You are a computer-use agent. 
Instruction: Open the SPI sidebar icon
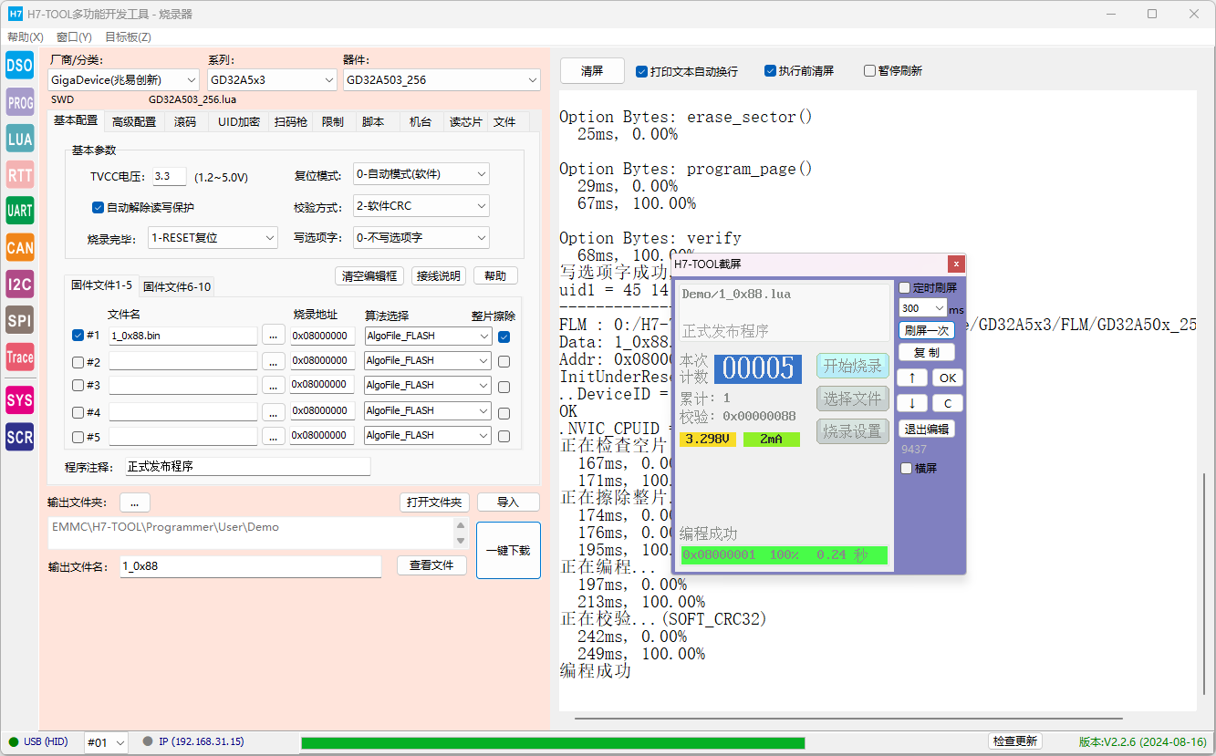coord(19,320)
